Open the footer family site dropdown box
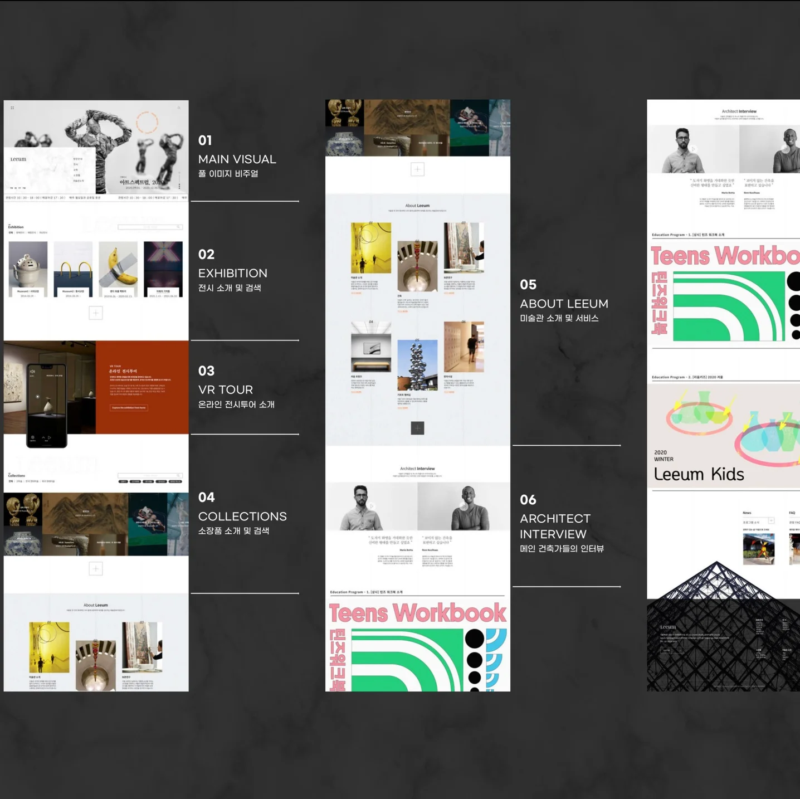Viewport: 800px width, 799px height. 671,650
